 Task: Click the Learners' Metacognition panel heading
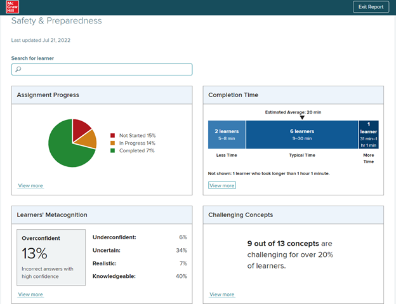pyautogui.click(x=52, y=215)
